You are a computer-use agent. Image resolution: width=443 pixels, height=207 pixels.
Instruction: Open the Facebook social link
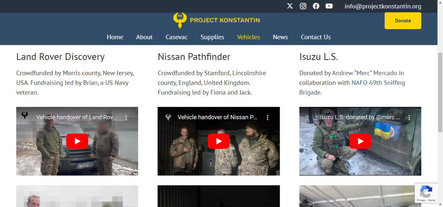(316, 6)
